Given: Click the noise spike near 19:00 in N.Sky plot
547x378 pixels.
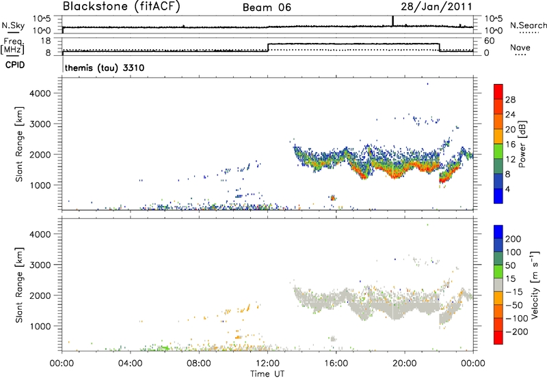Looking at the screenshot, I should click(x=392, y=21).
